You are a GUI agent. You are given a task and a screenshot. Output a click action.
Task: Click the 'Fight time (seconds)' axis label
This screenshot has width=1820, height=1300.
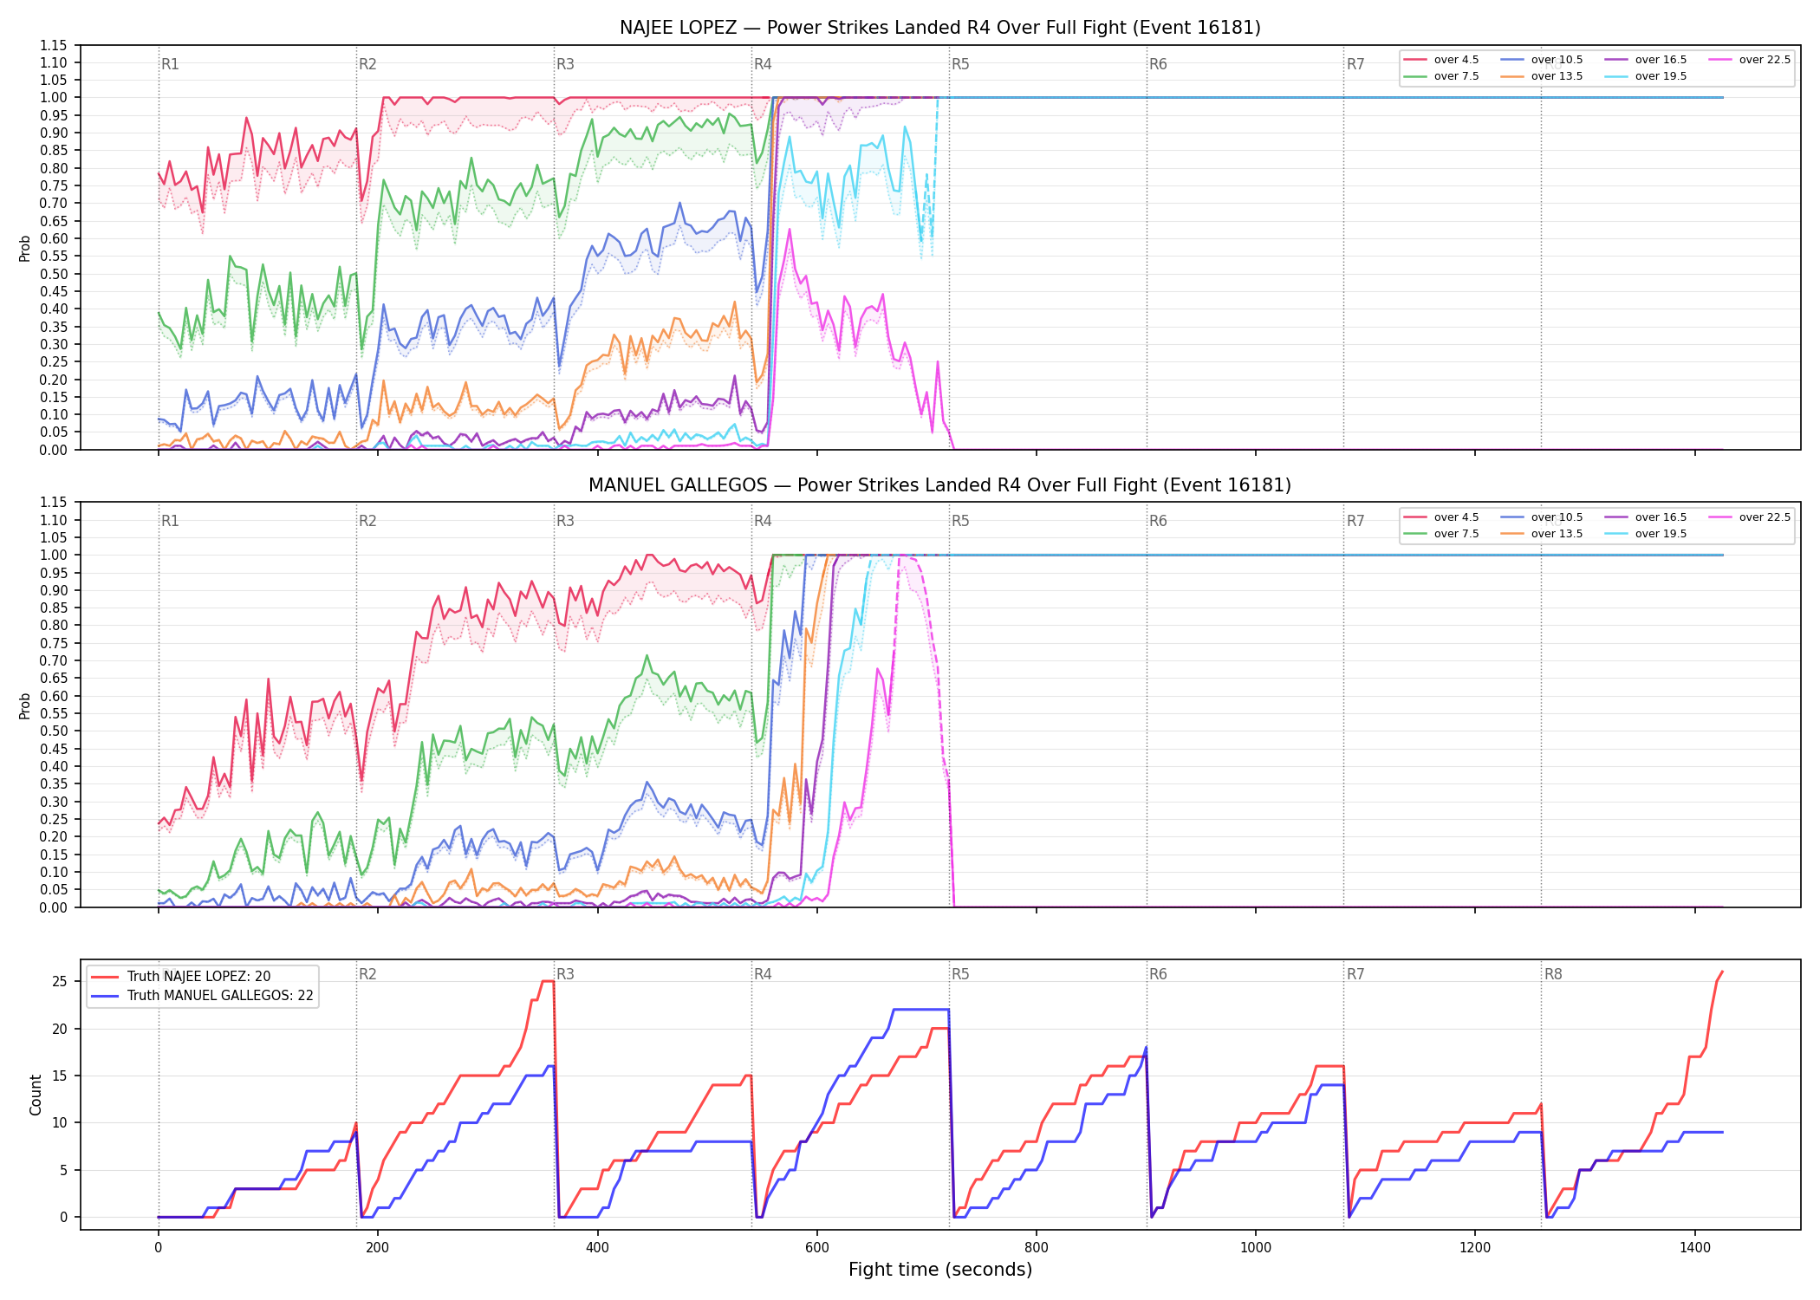pos(940,1270)
